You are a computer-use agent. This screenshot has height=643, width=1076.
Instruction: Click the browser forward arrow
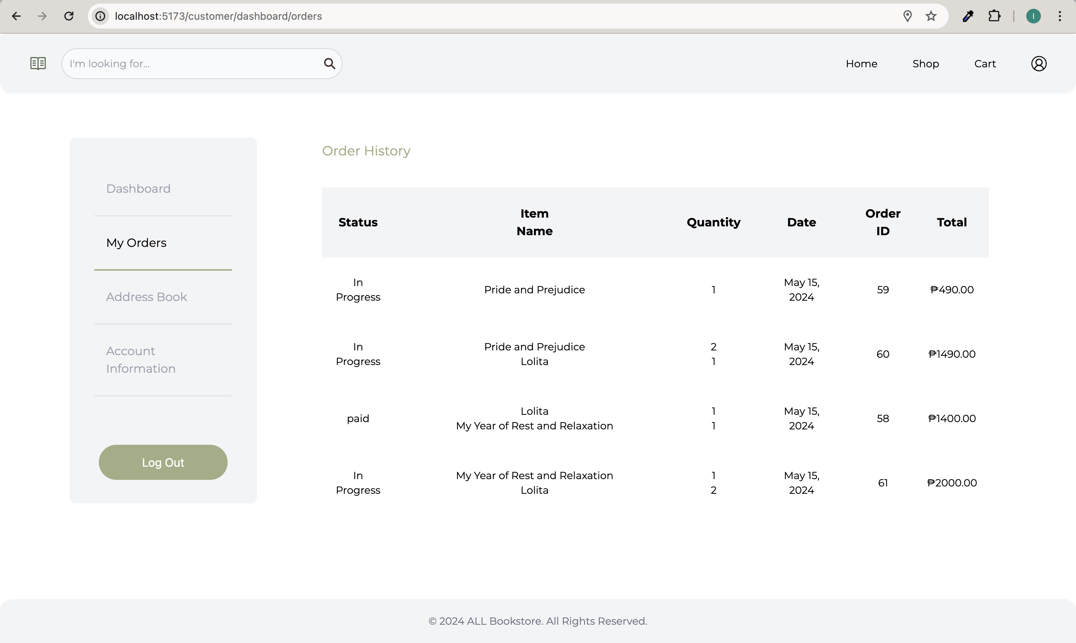(x=42, y=16)
